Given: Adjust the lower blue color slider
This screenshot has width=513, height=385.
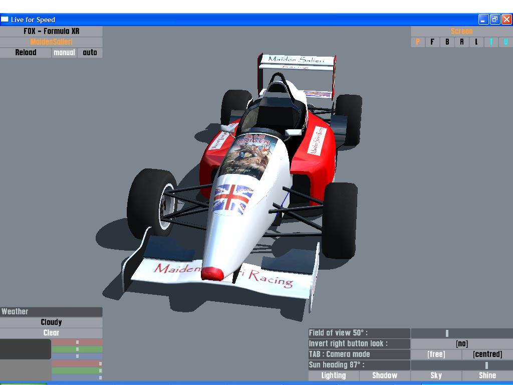Looking at the screenshot, I should (77, 377).
